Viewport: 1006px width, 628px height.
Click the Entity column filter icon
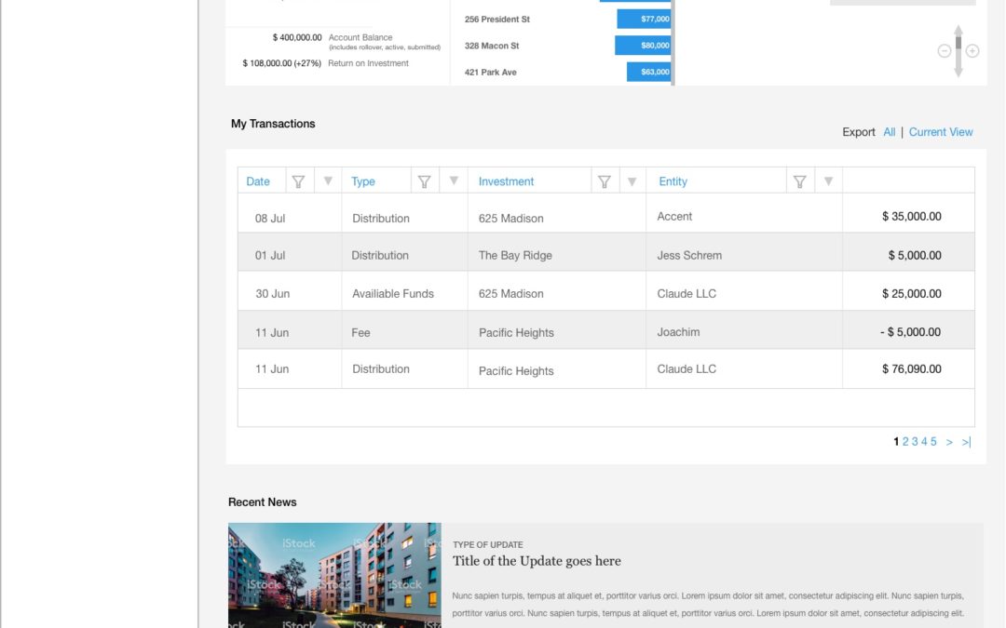click(x=799, y=180)
